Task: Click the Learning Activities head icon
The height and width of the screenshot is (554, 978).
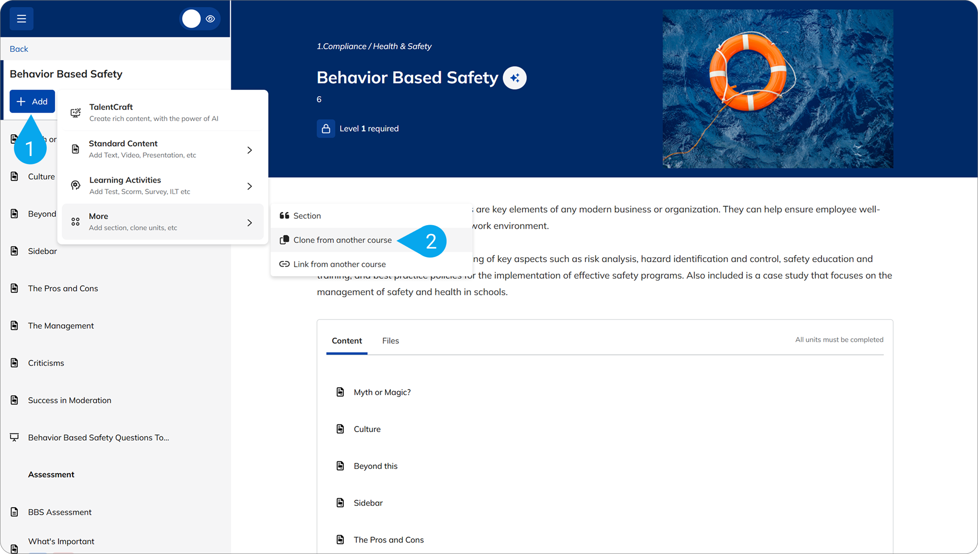Action: point(76,186)
